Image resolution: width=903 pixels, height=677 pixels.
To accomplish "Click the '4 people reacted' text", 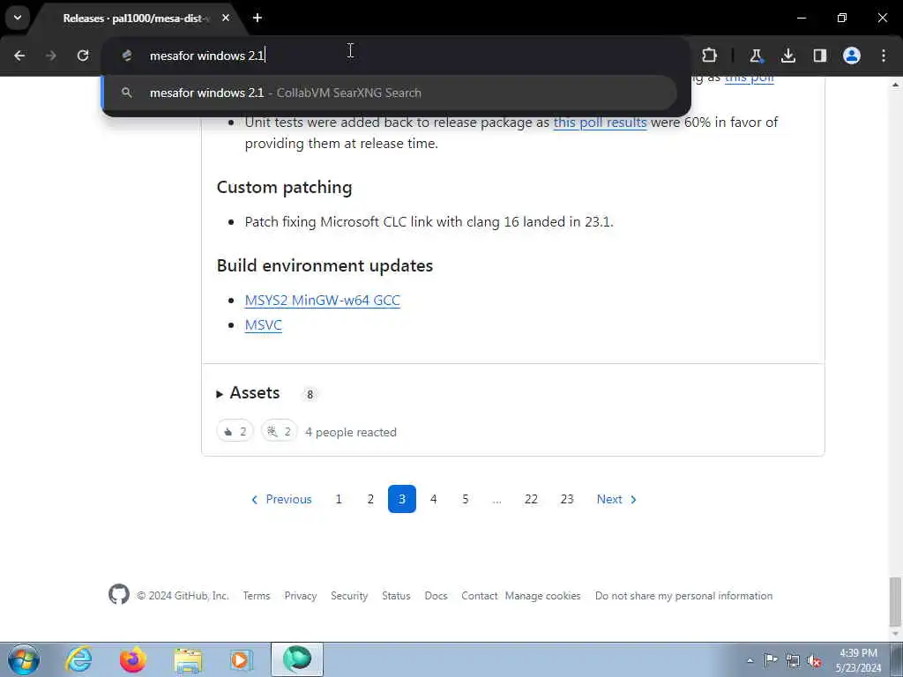I will [x=351, y=432].
